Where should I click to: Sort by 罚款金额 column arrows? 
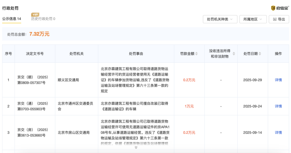196,54
